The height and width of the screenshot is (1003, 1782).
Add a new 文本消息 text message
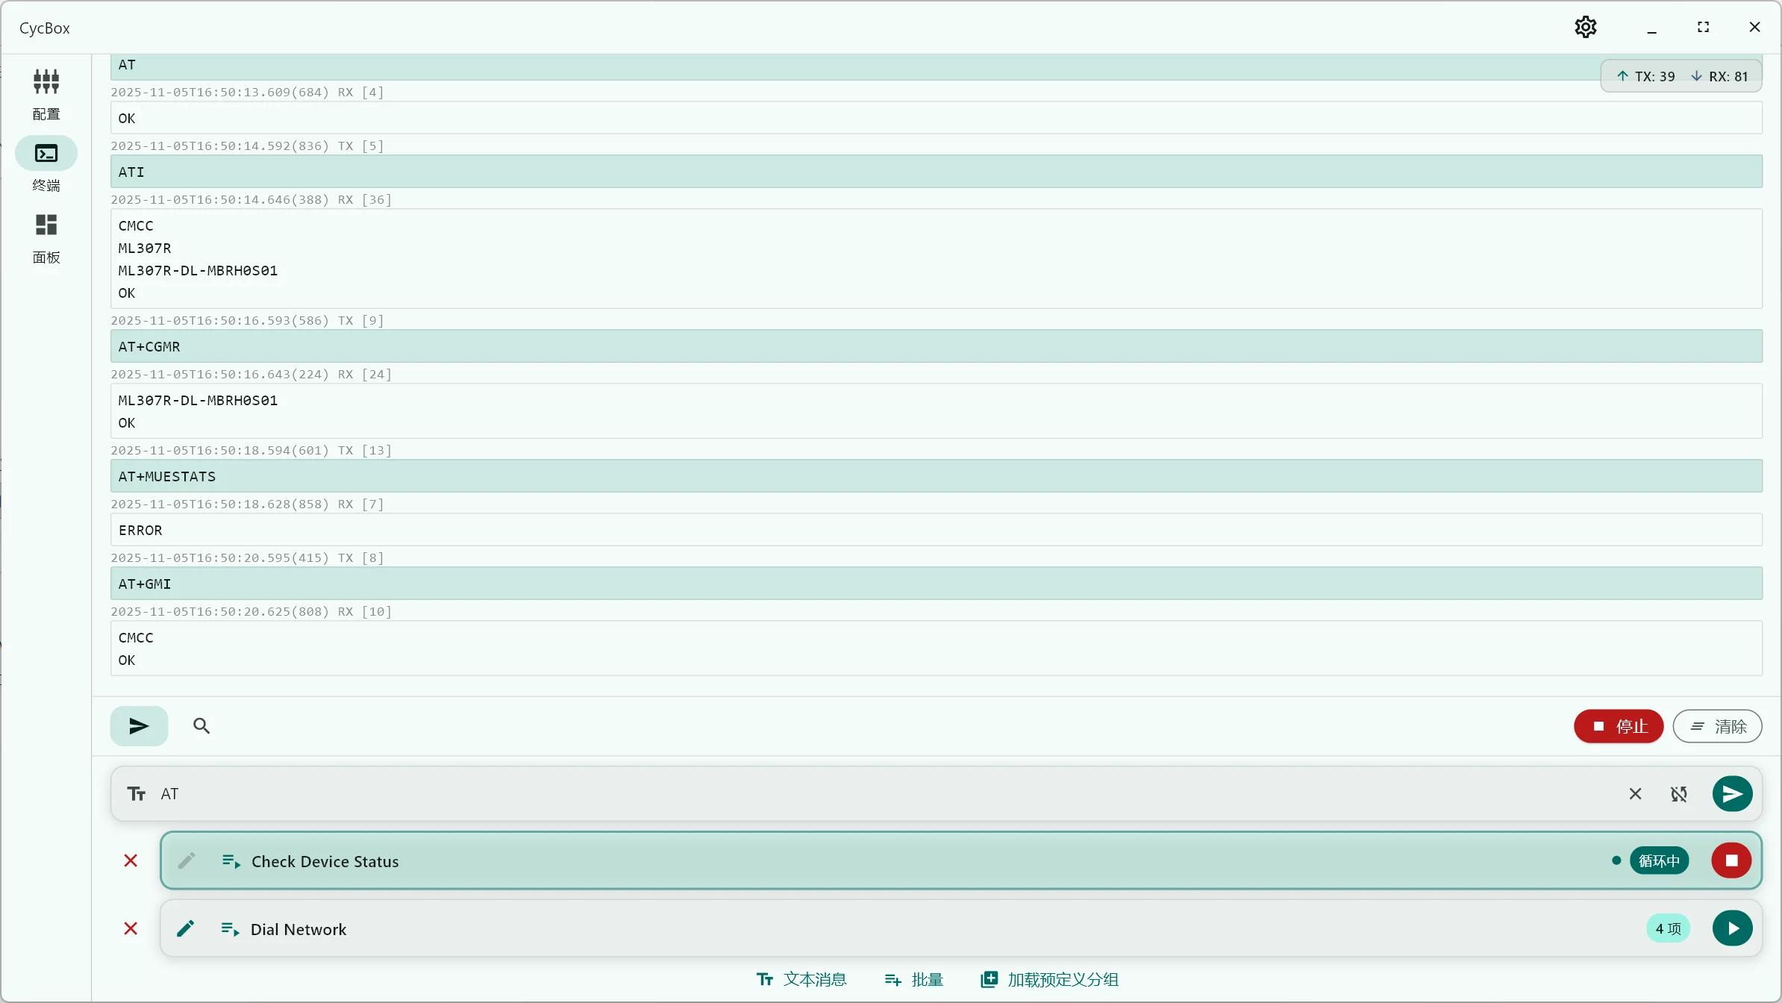pos(801,979)
